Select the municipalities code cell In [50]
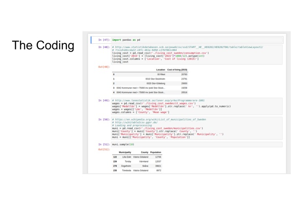 [x=197, y=128]
